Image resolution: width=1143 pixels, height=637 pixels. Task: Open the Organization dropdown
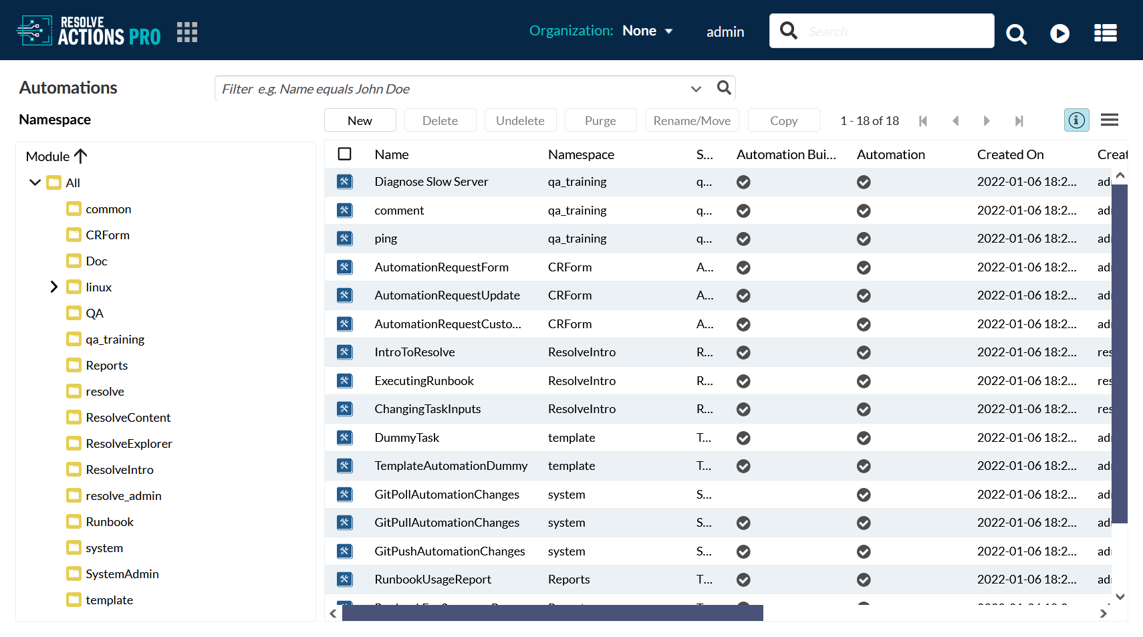click(x=647, y=31)
